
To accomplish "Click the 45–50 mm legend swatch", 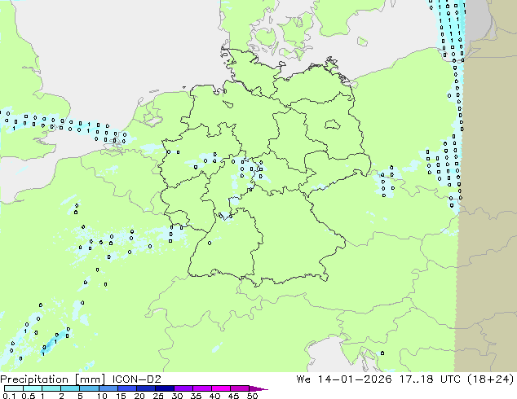I will 240,388.
